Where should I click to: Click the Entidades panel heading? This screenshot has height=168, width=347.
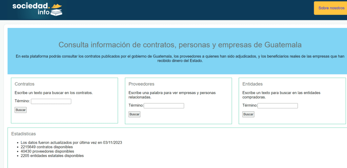(252, 84)
